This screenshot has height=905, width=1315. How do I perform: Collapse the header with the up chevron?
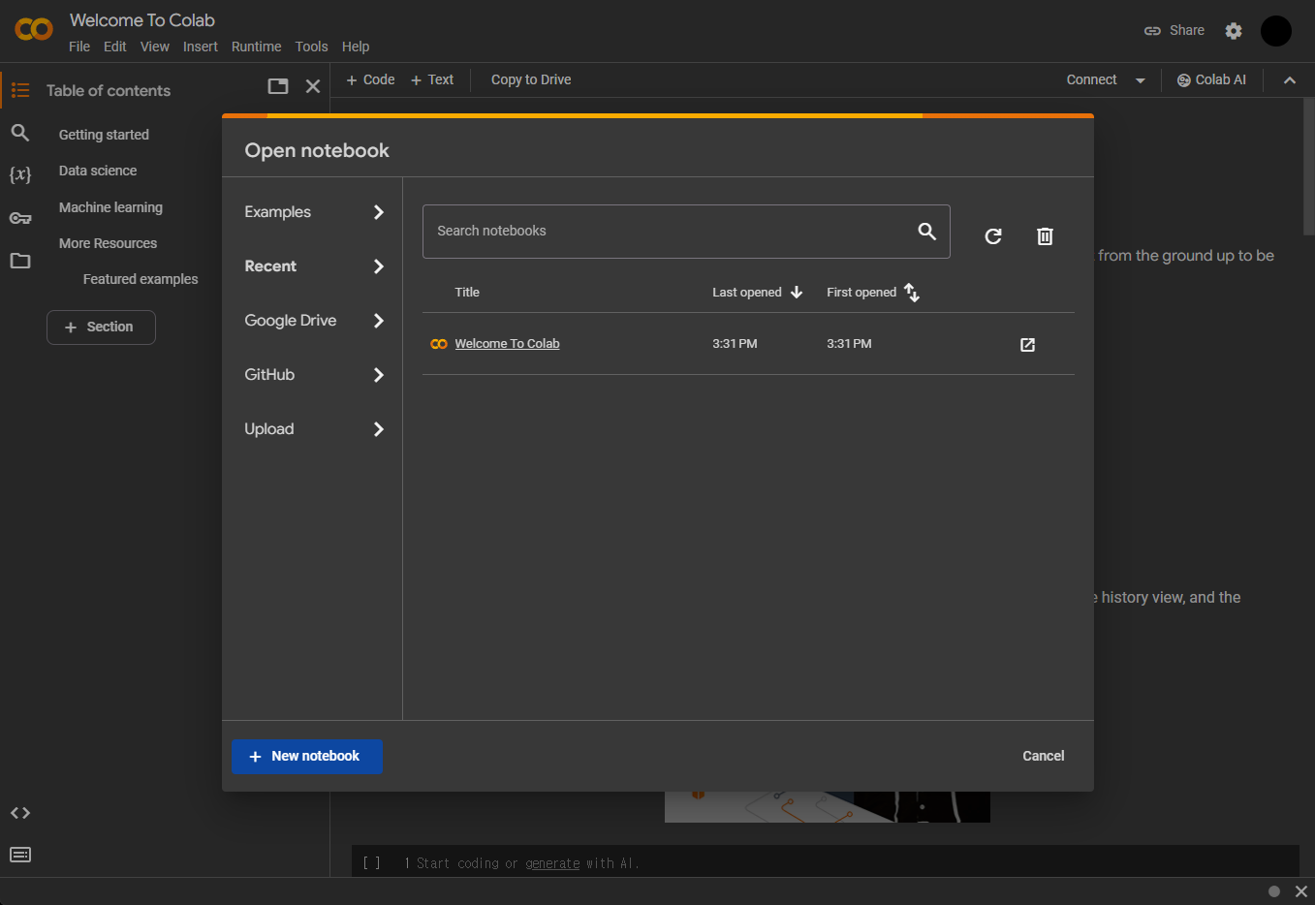(1290, 80)
